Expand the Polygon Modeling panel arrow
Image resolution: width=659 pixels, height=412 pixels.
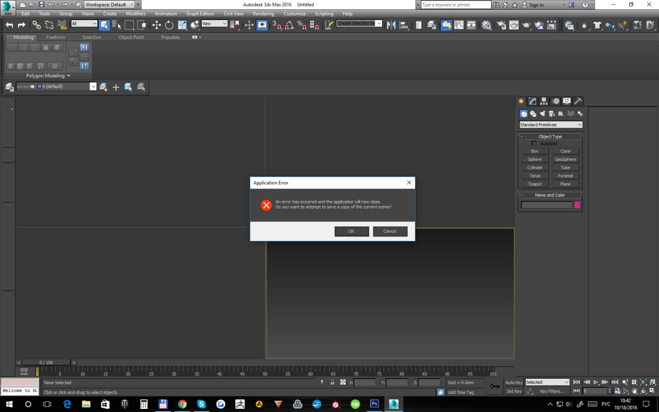click(68, 76)
